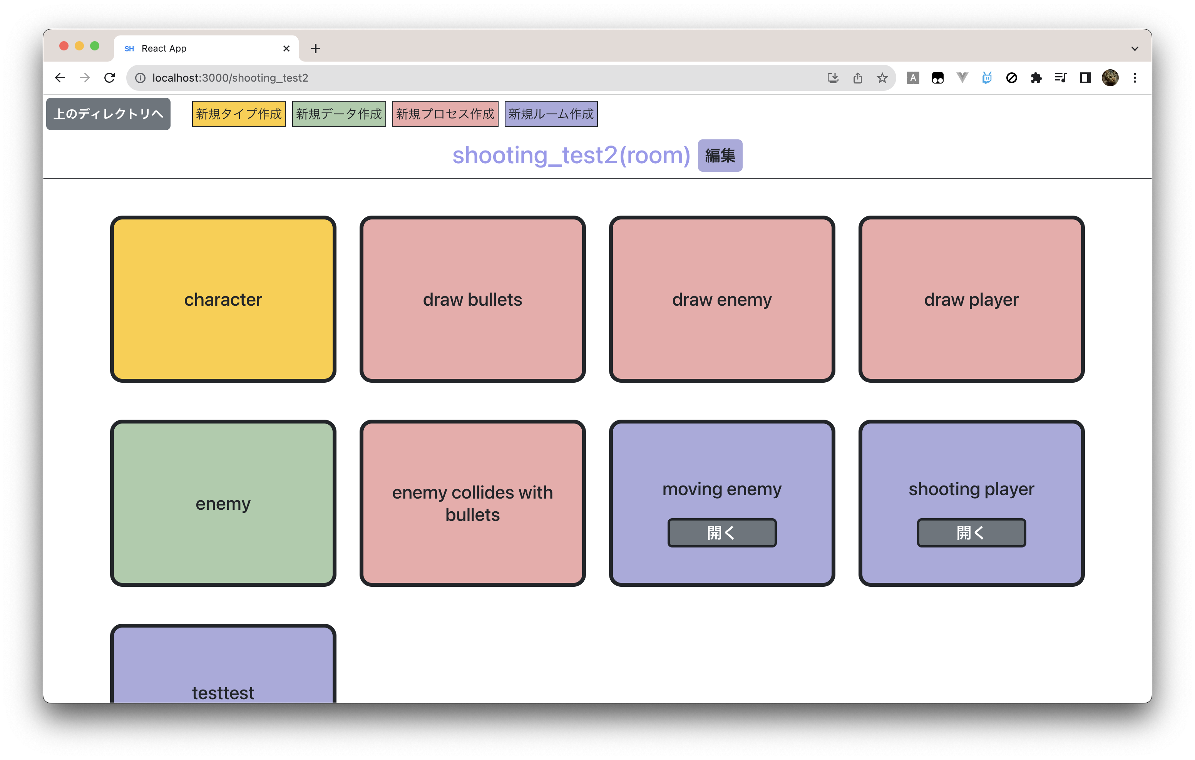Toggle the browser side panel icon
The image size is (1195, 760).
click(x=1085, y=78)
